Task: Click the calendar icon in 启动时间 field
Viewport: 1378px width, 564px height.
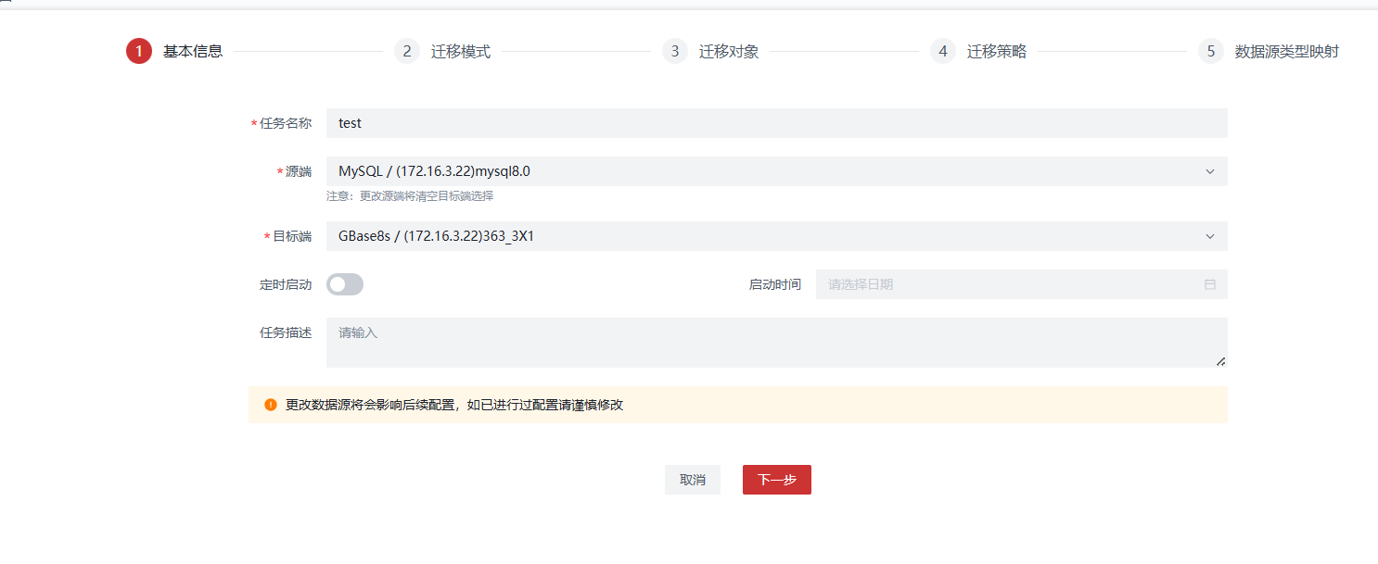Action: coord(1209,284)
